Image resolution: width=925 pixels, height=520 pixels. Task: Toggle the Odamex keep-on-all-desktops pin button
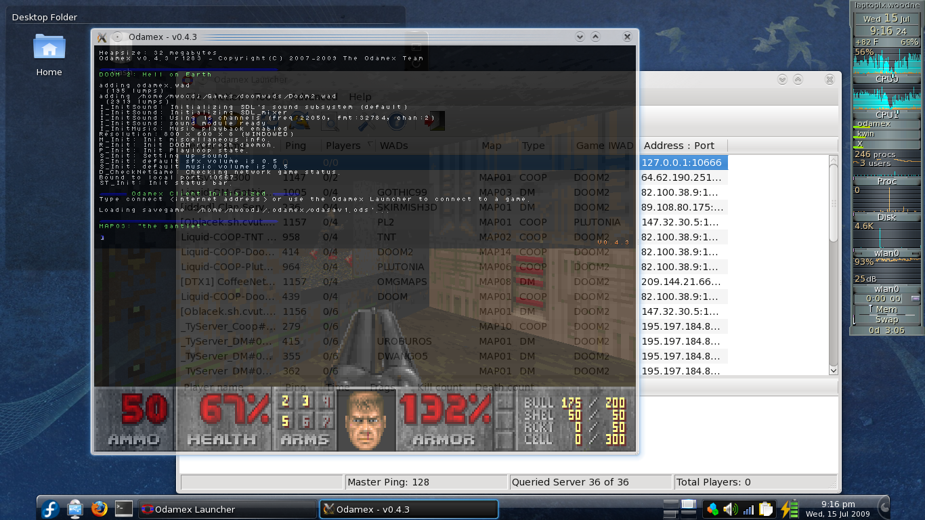[117, 37]
